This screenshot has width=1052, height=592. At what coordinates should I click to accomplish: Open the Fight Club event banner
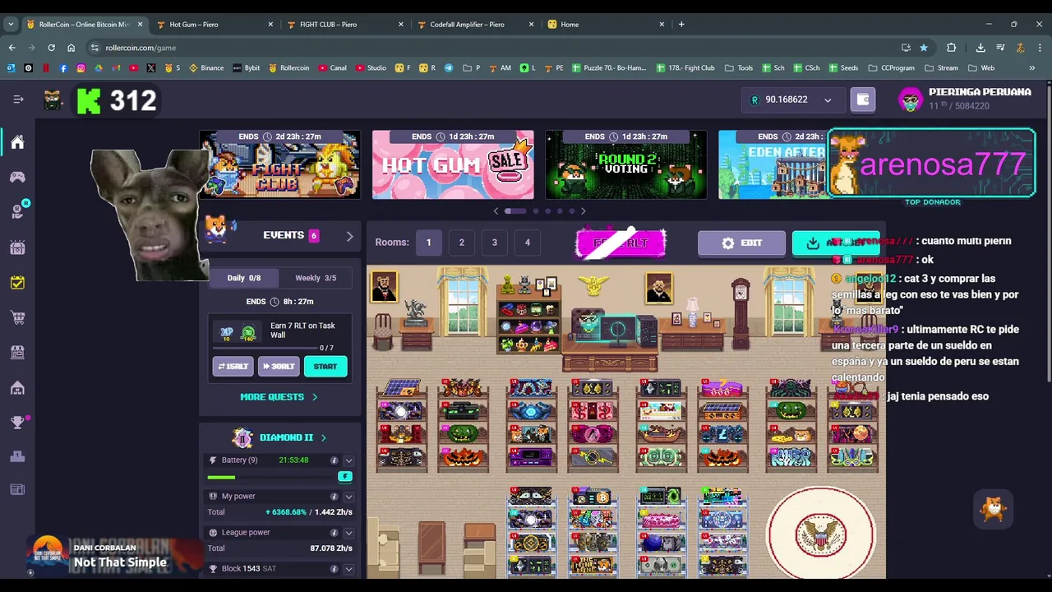click(x=279, y=164)
